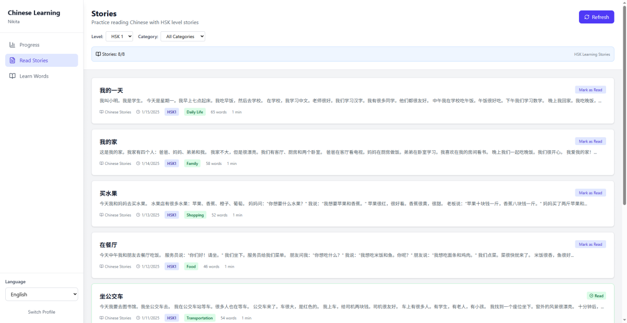Mark 我的一天 story as read
This screenshot has height=323, width=627.
pyautogui.click(x=590, y=90)
